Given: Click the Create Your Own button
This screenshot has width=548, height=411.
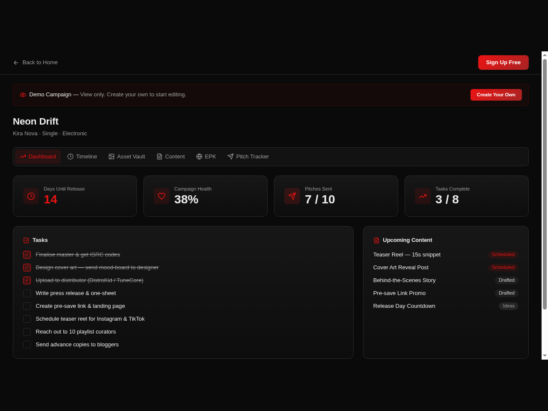Looking at the screenshot, I should 496,95.
